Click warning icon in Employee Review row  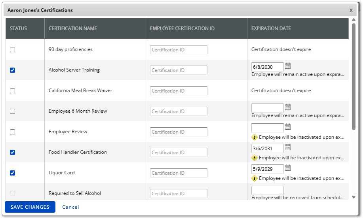coord(255,137)
